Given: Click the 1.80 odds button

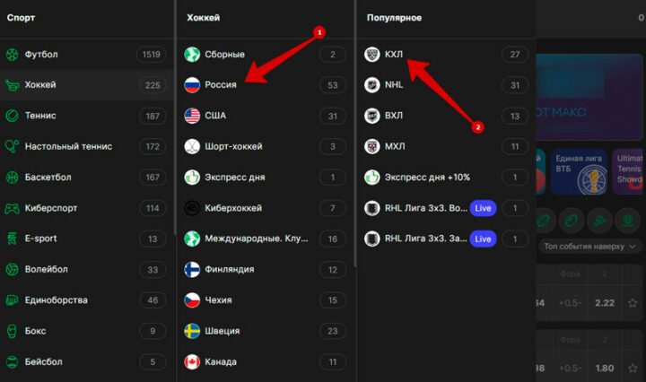Looking at the screenshot, I should click(x=604, y=368).
